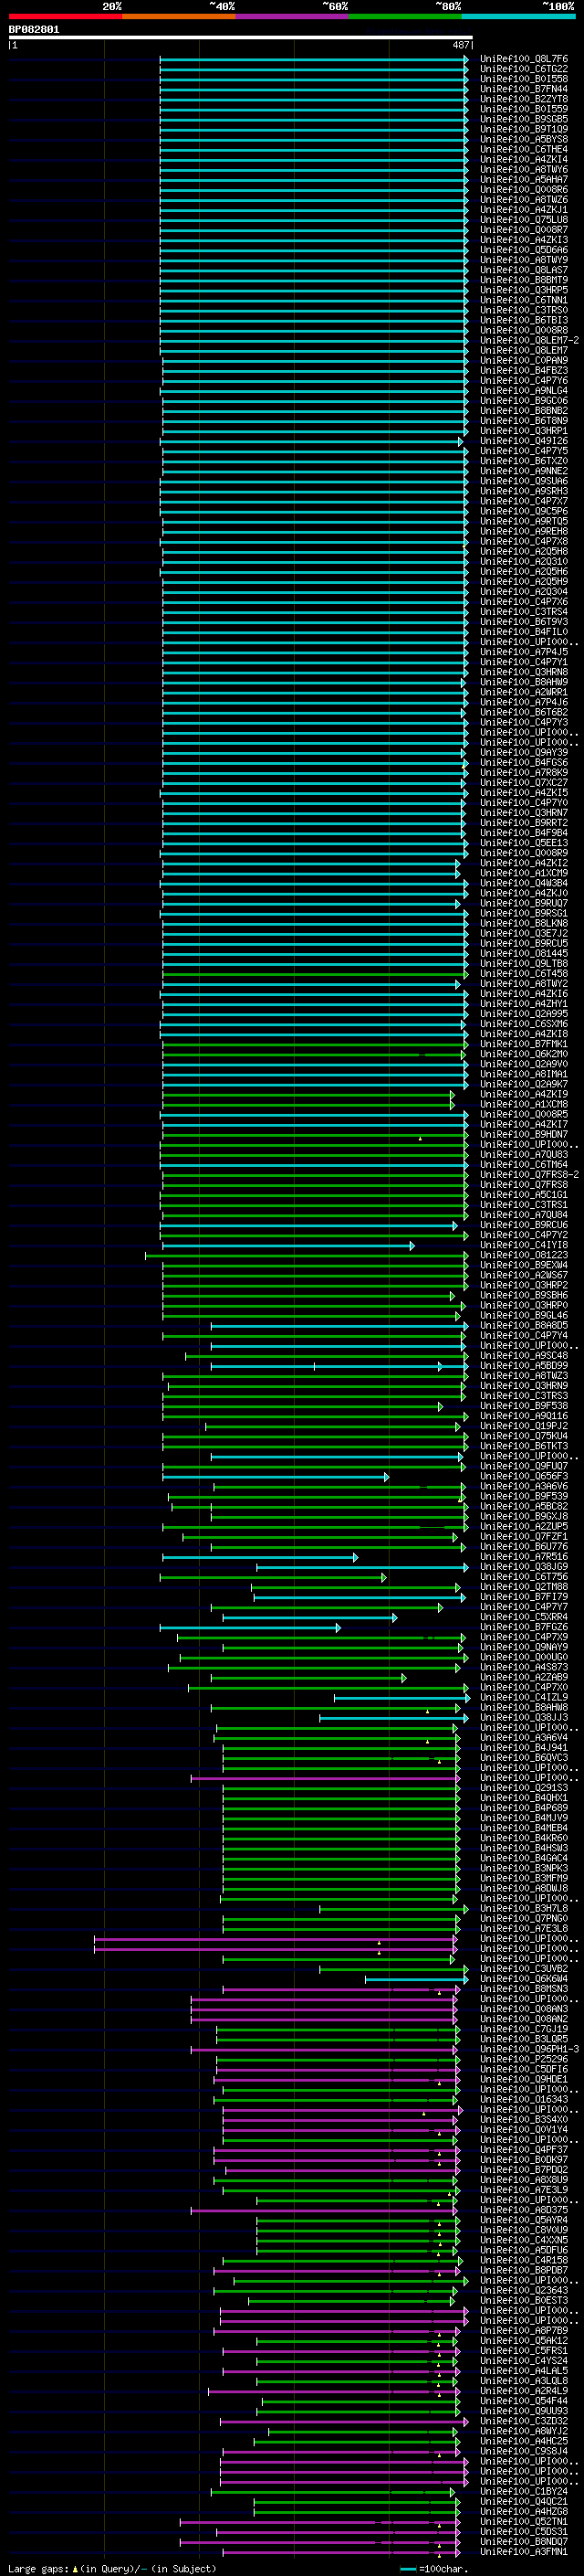Image resolution: width=584 pixels, height=2576 pixels.
Task: Select the UniRef100_C0PAN9 label
Action: click(x=524, y=361)
